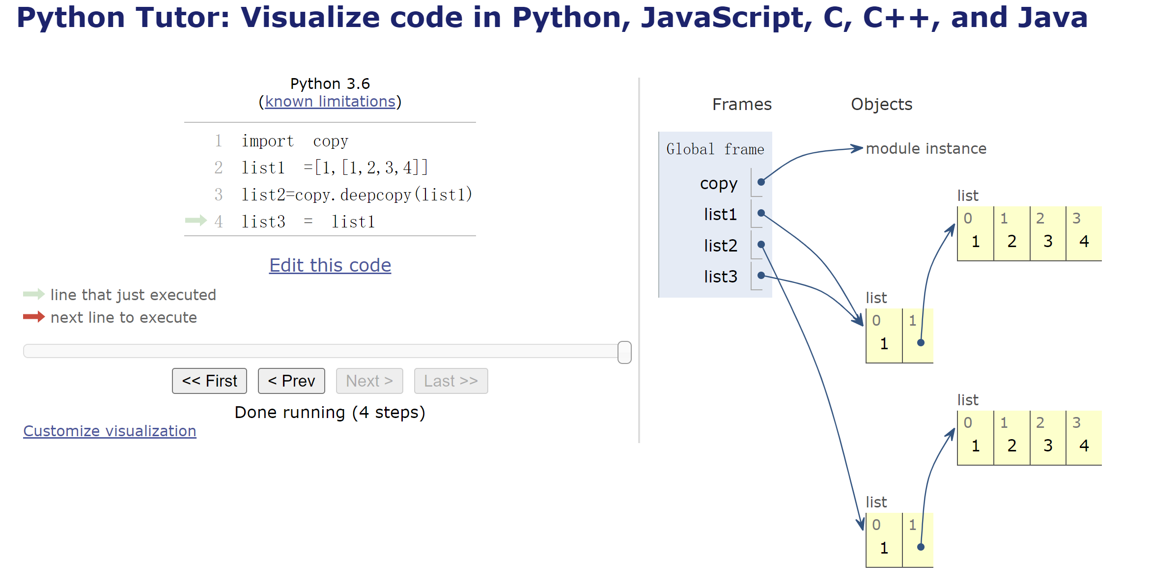Click code line 3 with copy.deepcopy call
The width and height of the screenshot is (1151, 586).
pos(357,195)
